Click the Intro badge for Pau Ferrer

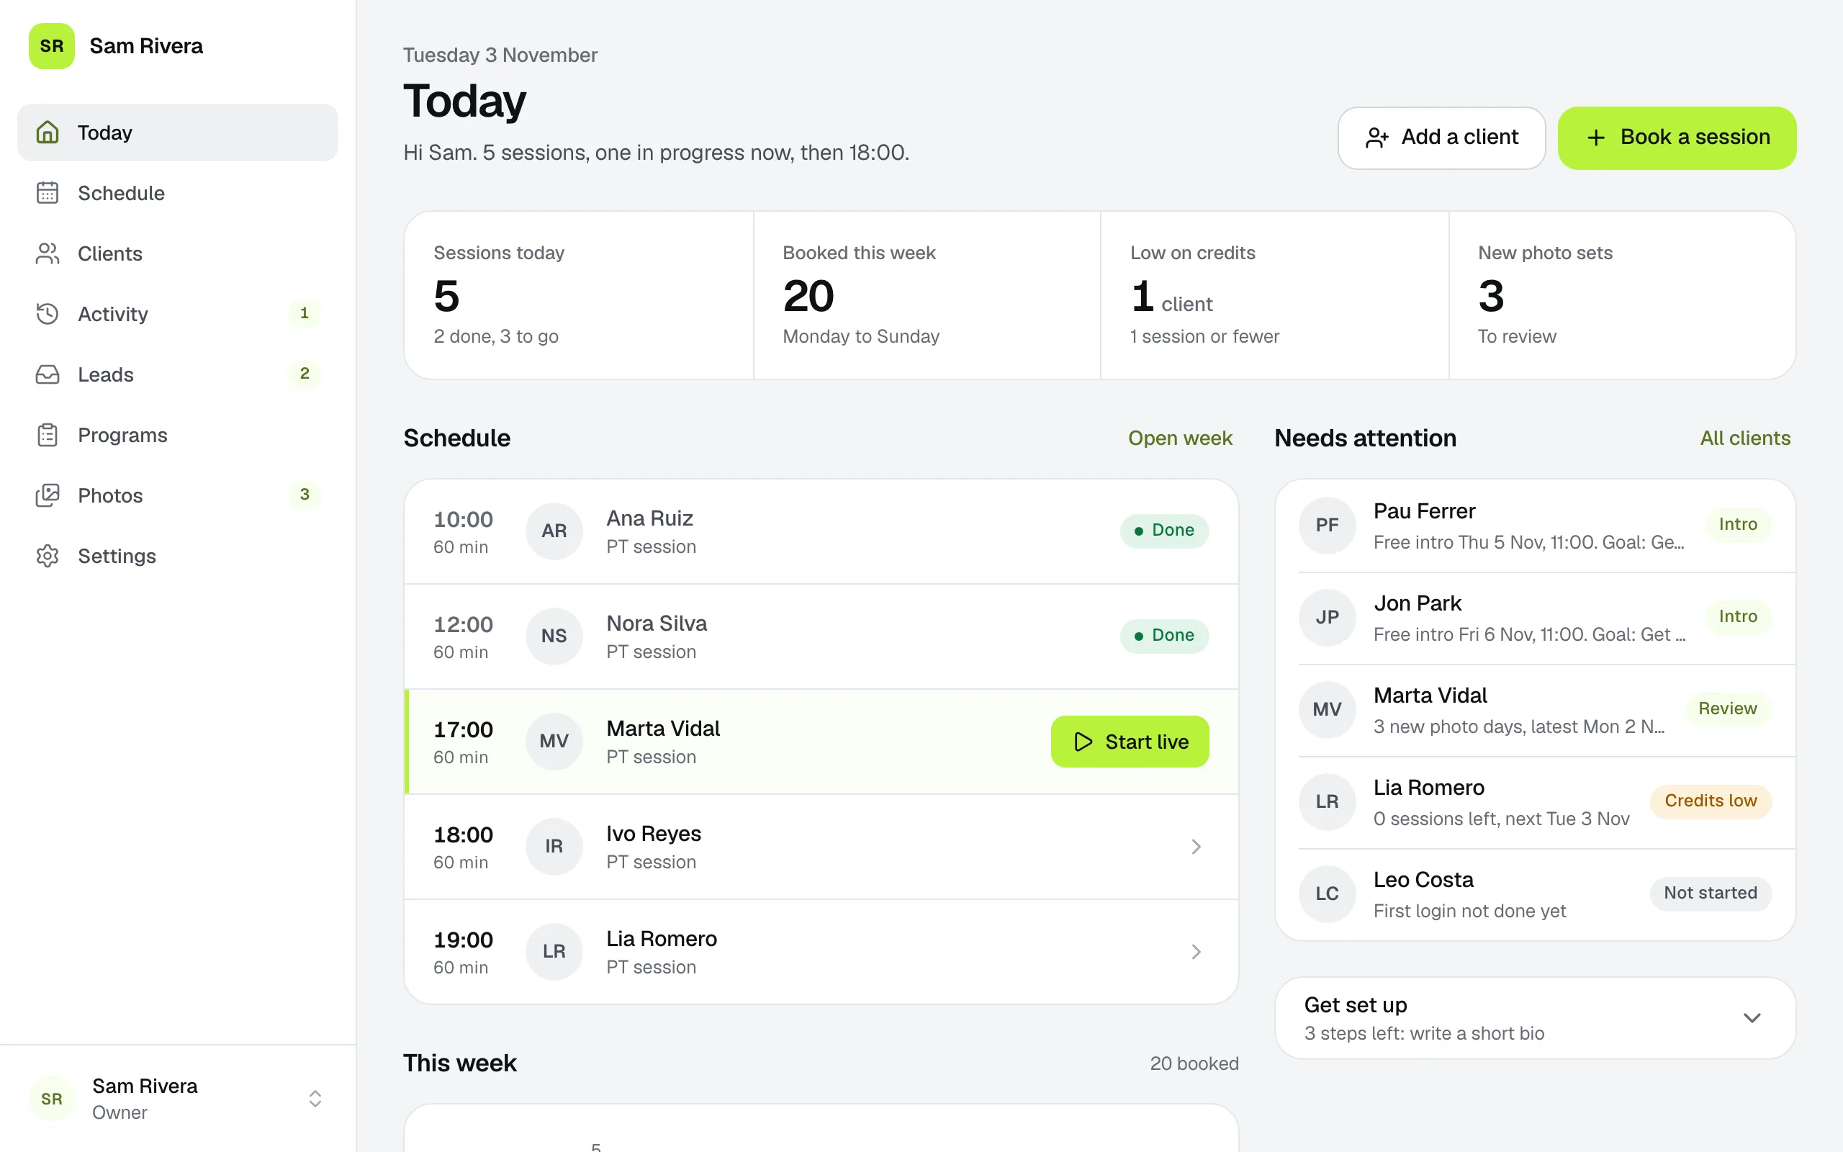(1738, 524)
